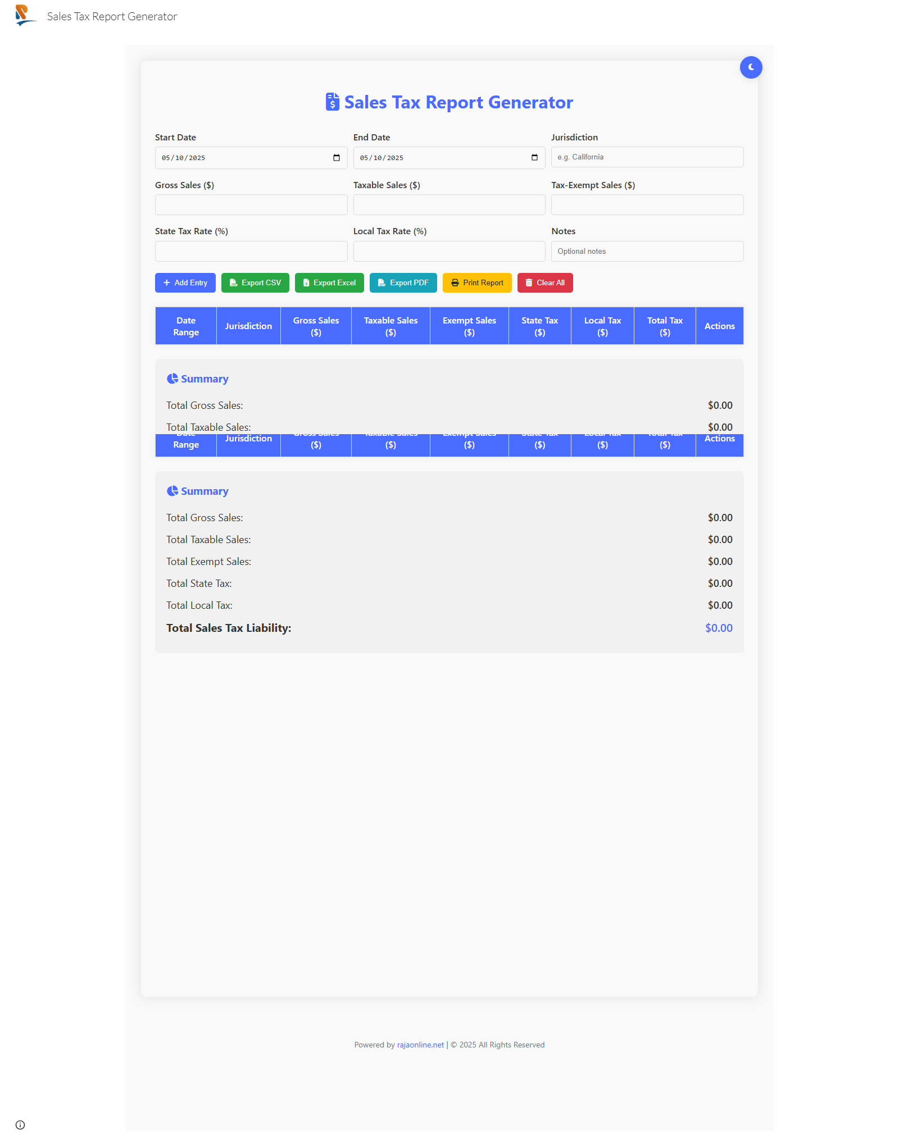Open the rajaonline.net link

point(420,1045)
